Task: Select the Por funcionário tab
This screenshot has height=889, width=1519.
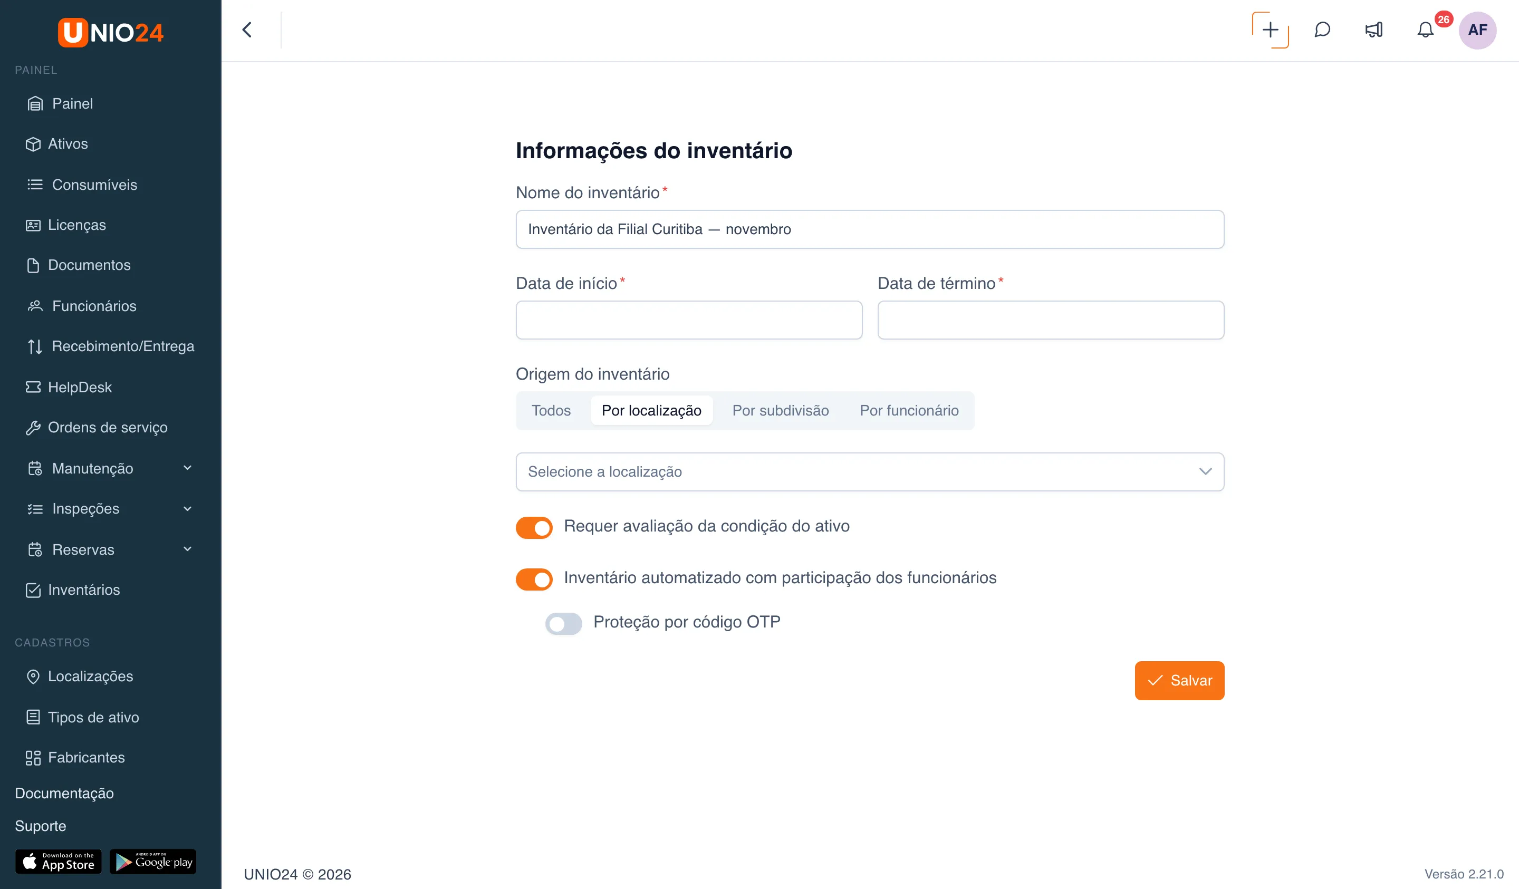Action: [x=909, y=411]
